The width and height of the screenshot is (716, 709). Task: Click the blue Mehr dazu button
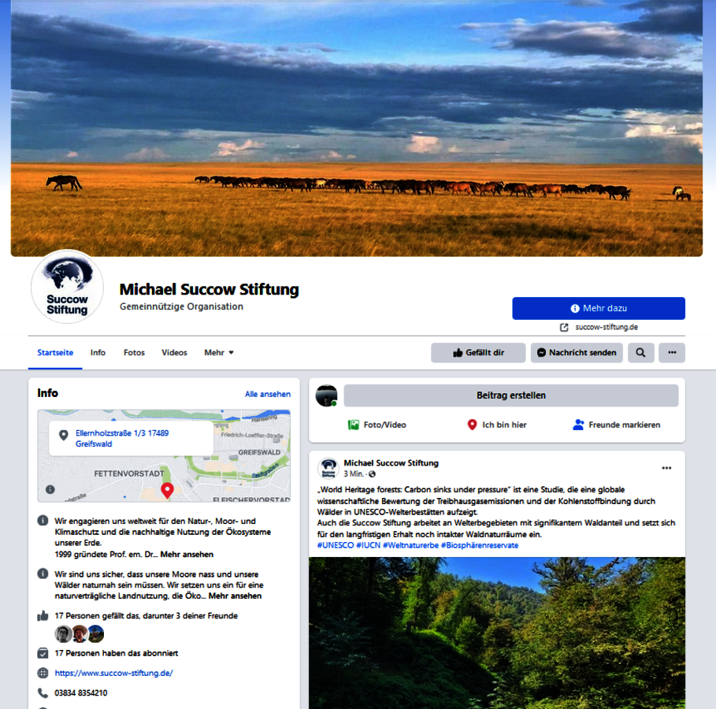point(599,308)
